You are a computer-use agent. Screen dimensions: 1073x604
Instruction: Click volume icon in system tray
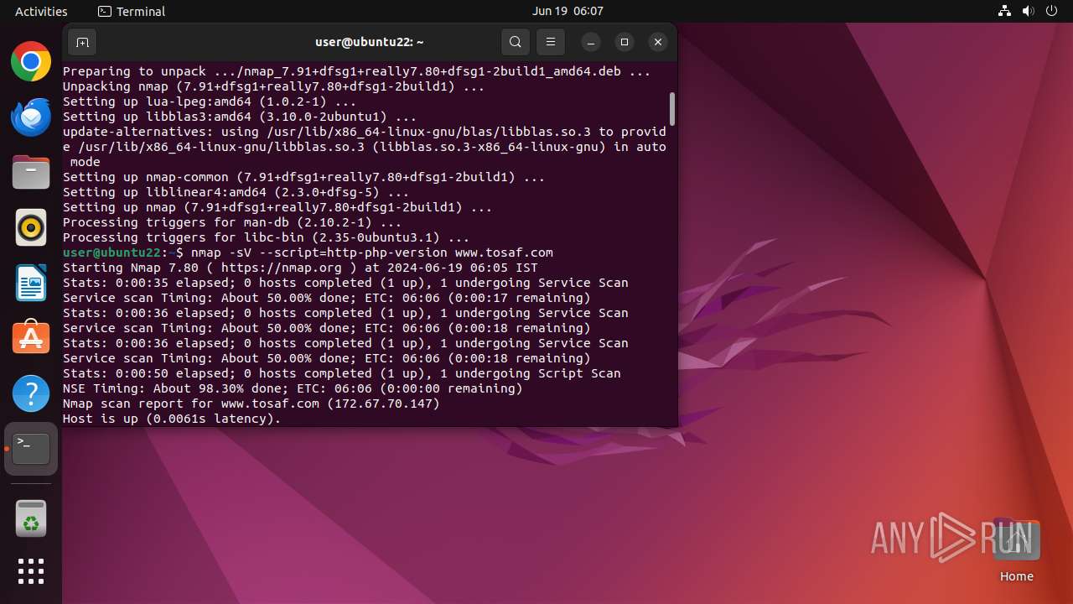click(x=1028, y=11)
